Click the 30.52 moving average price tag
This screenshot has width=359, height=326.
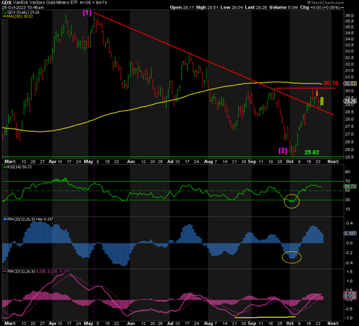pos(350,84)
